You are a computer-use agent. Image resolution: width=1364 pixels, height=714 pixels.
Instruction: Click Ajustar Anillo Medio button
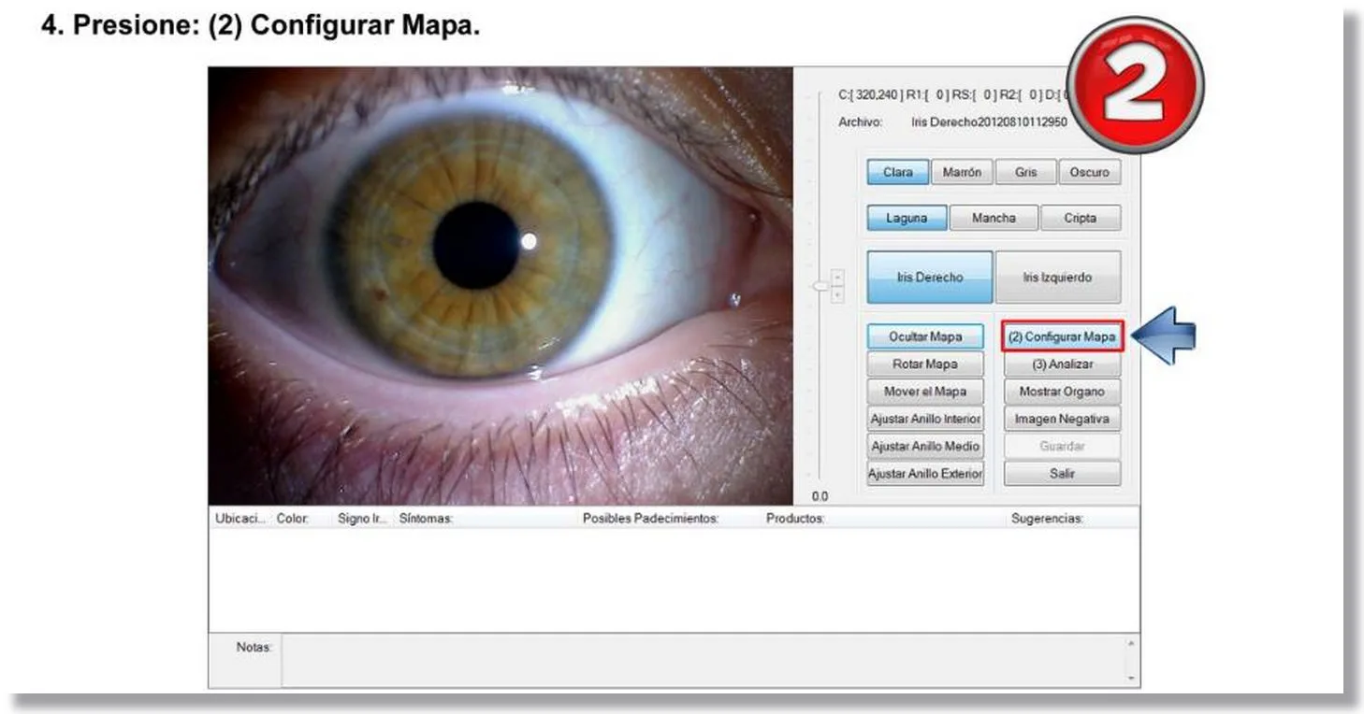point(925,446)
